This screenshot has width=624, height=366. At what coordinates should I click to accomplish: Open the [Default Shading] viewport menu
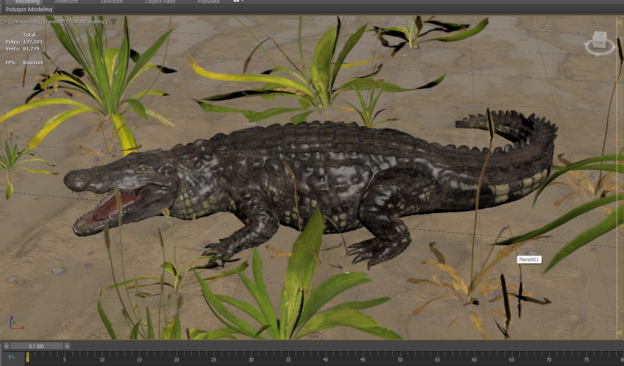[x=88, y=22]
